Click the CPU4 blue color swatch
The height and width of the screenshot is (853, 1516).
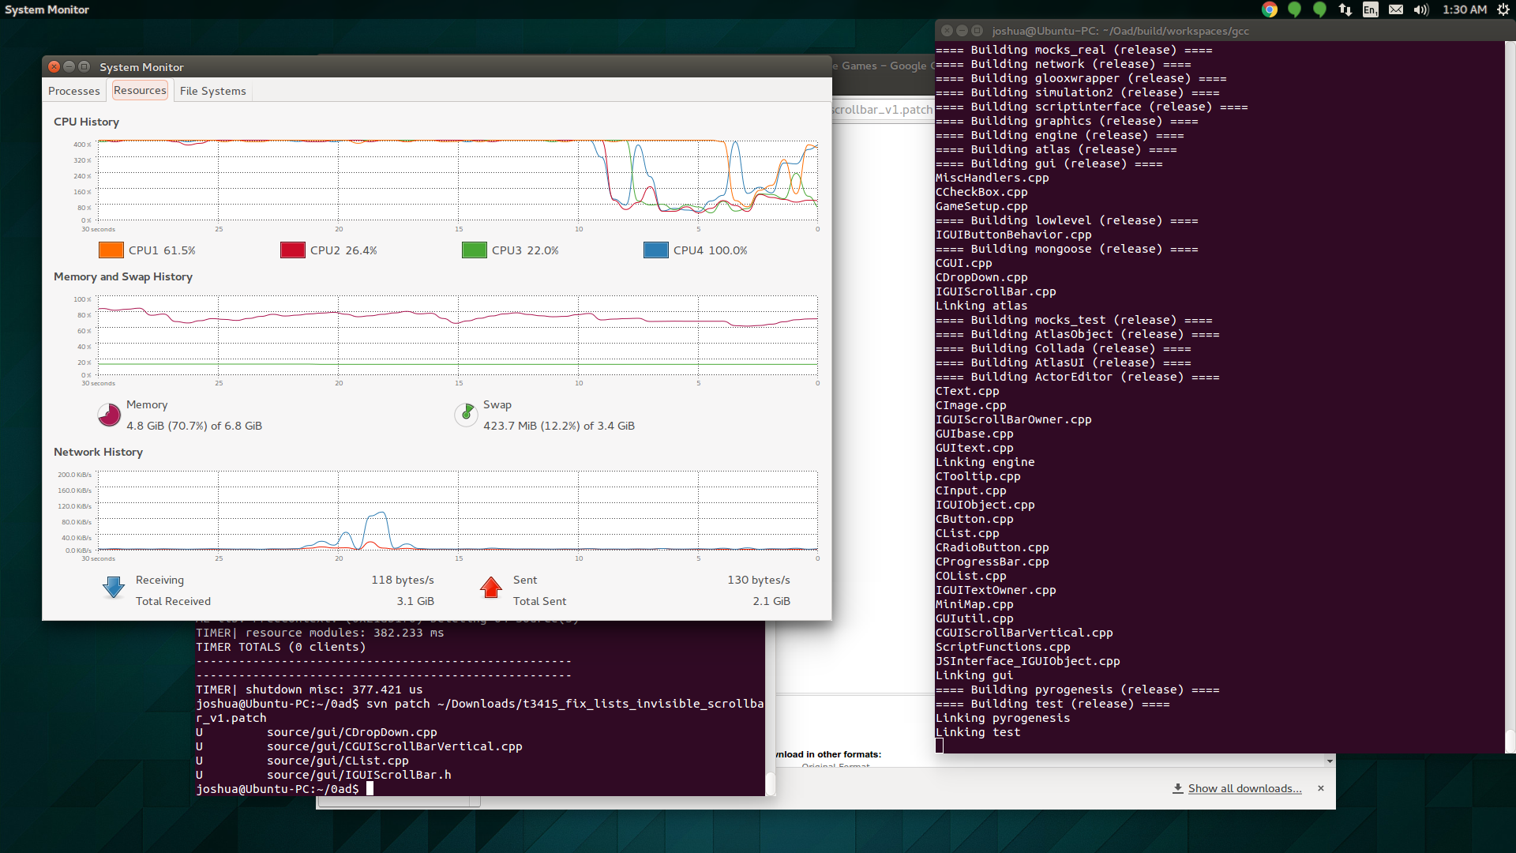click(656, 250)
